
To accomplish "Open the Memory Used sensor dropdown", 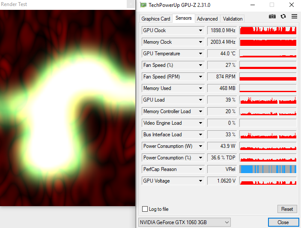I will [200, 88].
